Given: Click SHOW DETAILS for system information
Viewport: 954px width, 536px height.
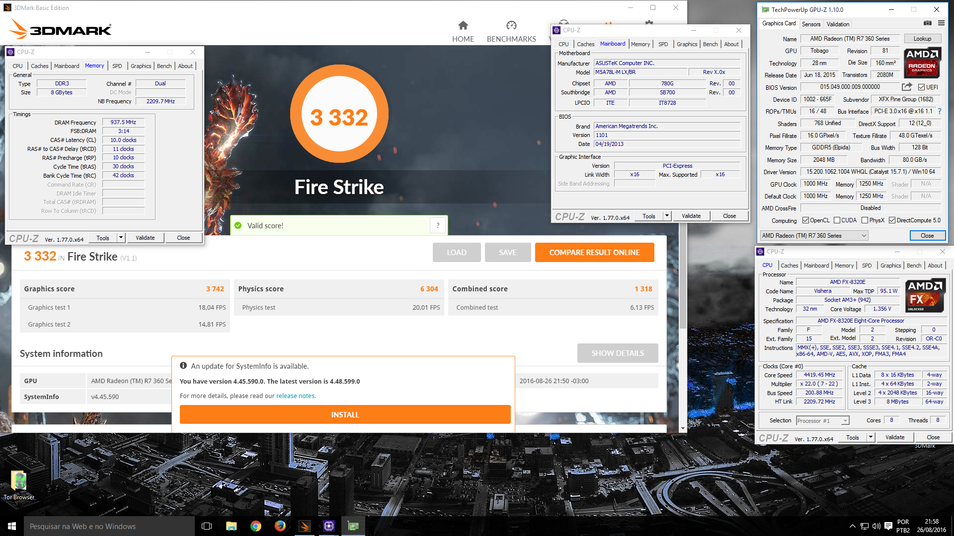Looking at the screenshot, I should (x=618, y=353).
